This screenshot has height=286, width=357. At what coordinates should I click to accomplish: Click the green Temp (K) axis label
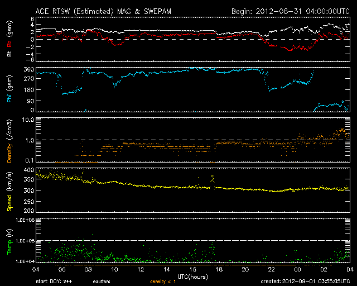click(x=9, y=241)
